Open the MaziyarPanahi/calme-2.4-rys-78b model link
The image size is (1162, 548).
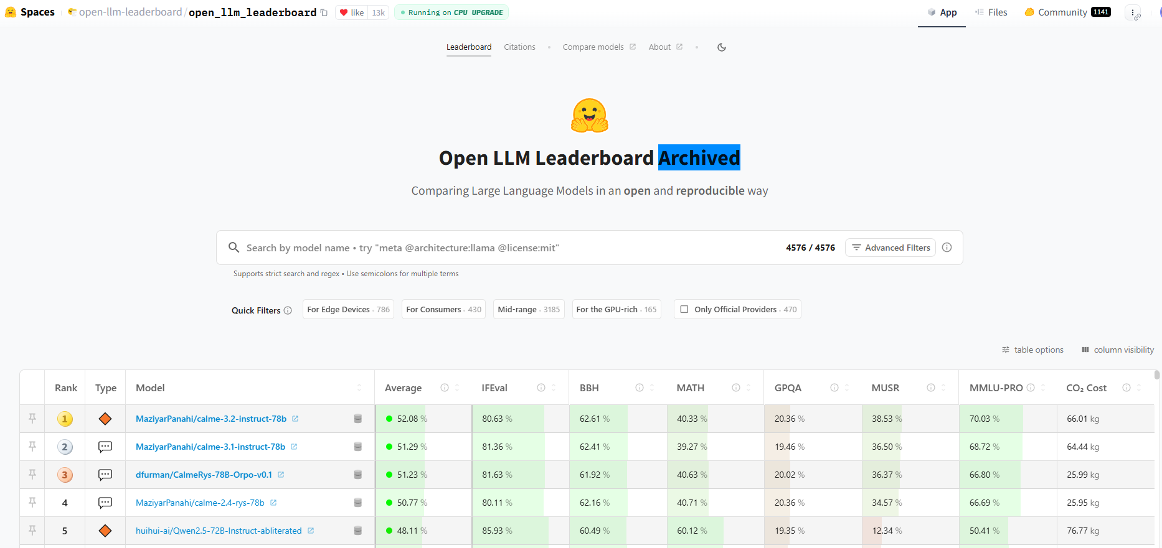200,503
